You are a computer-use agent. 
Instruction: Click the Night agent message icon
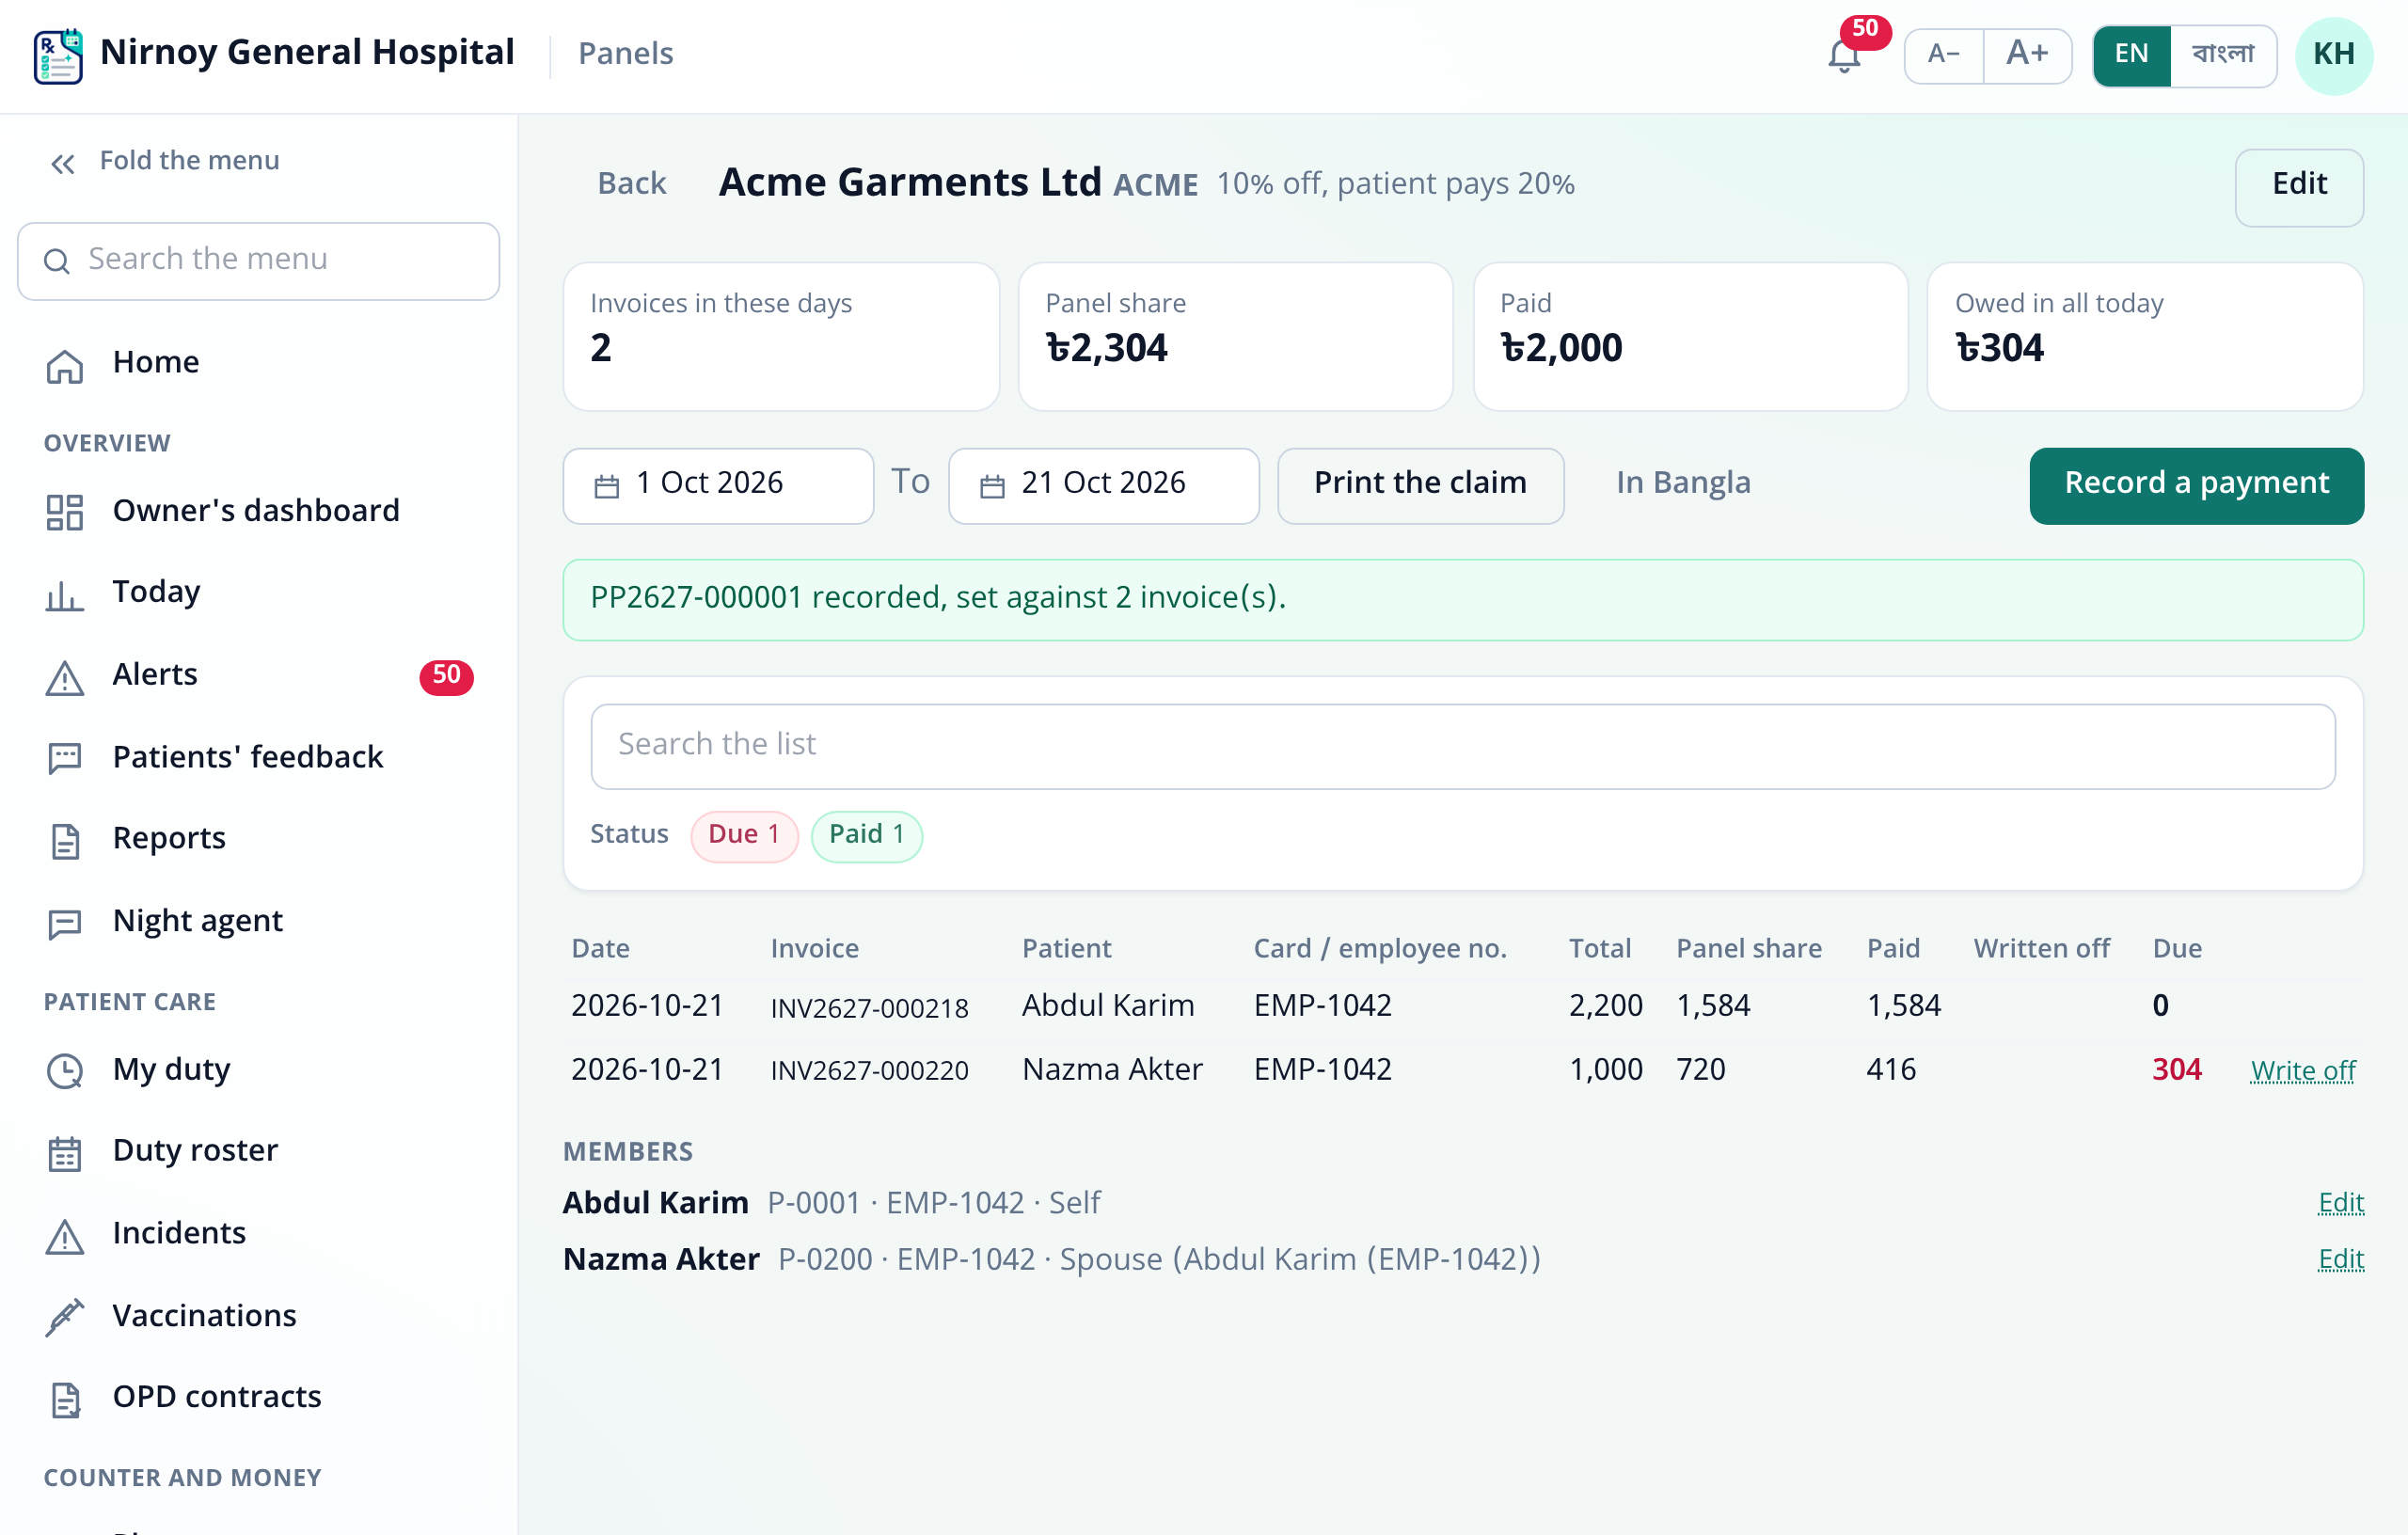pyautogui.click(x=65, y=923)
